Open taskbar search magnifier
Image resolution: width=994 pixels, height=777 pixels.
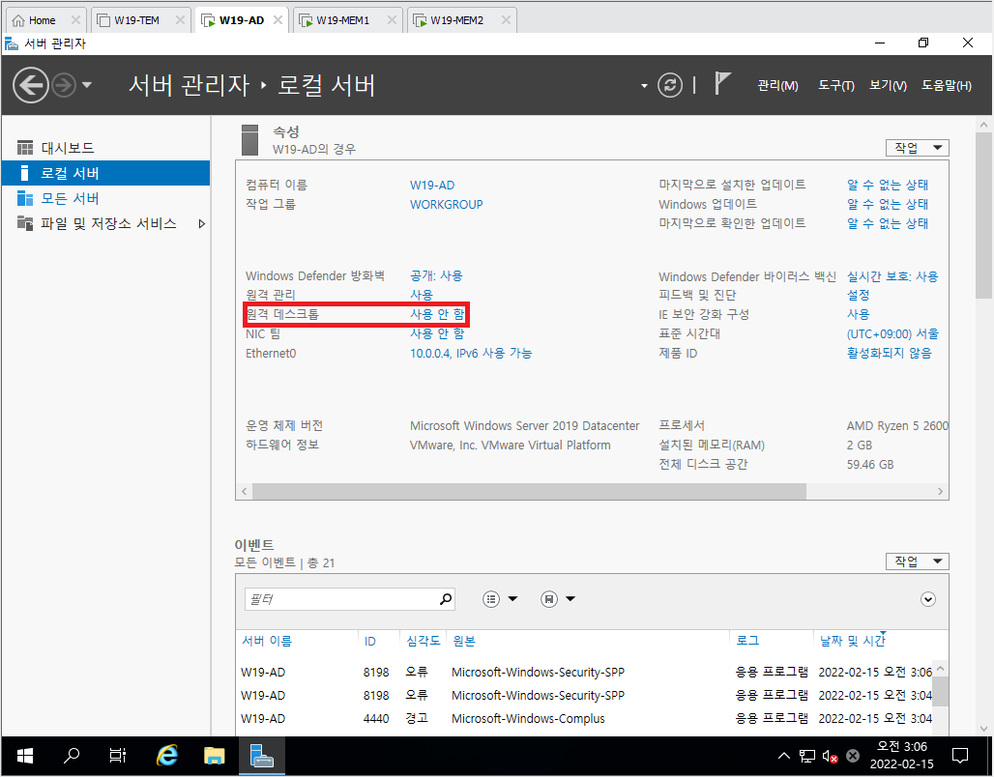(72, 756)
